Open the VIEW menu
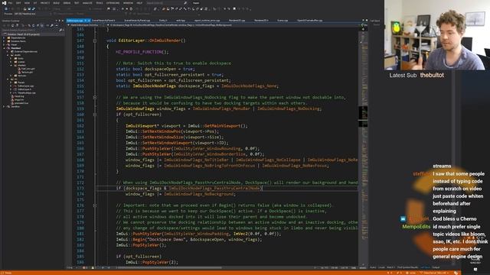 coord(27,3)
